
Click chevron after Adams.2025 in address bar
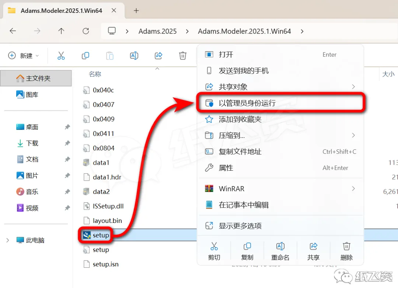(x=187, y=31)
